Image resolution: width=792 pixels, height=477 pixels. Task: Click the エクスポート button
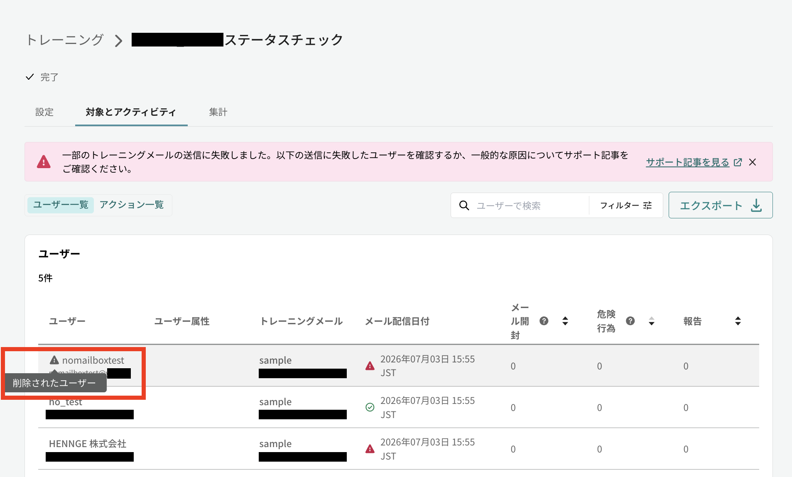click(721, 205)
